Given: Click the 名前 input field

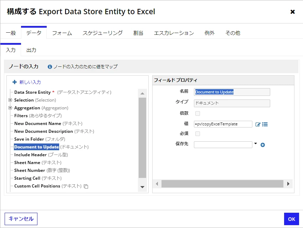Looking at the screenshot, I should 232,92.
